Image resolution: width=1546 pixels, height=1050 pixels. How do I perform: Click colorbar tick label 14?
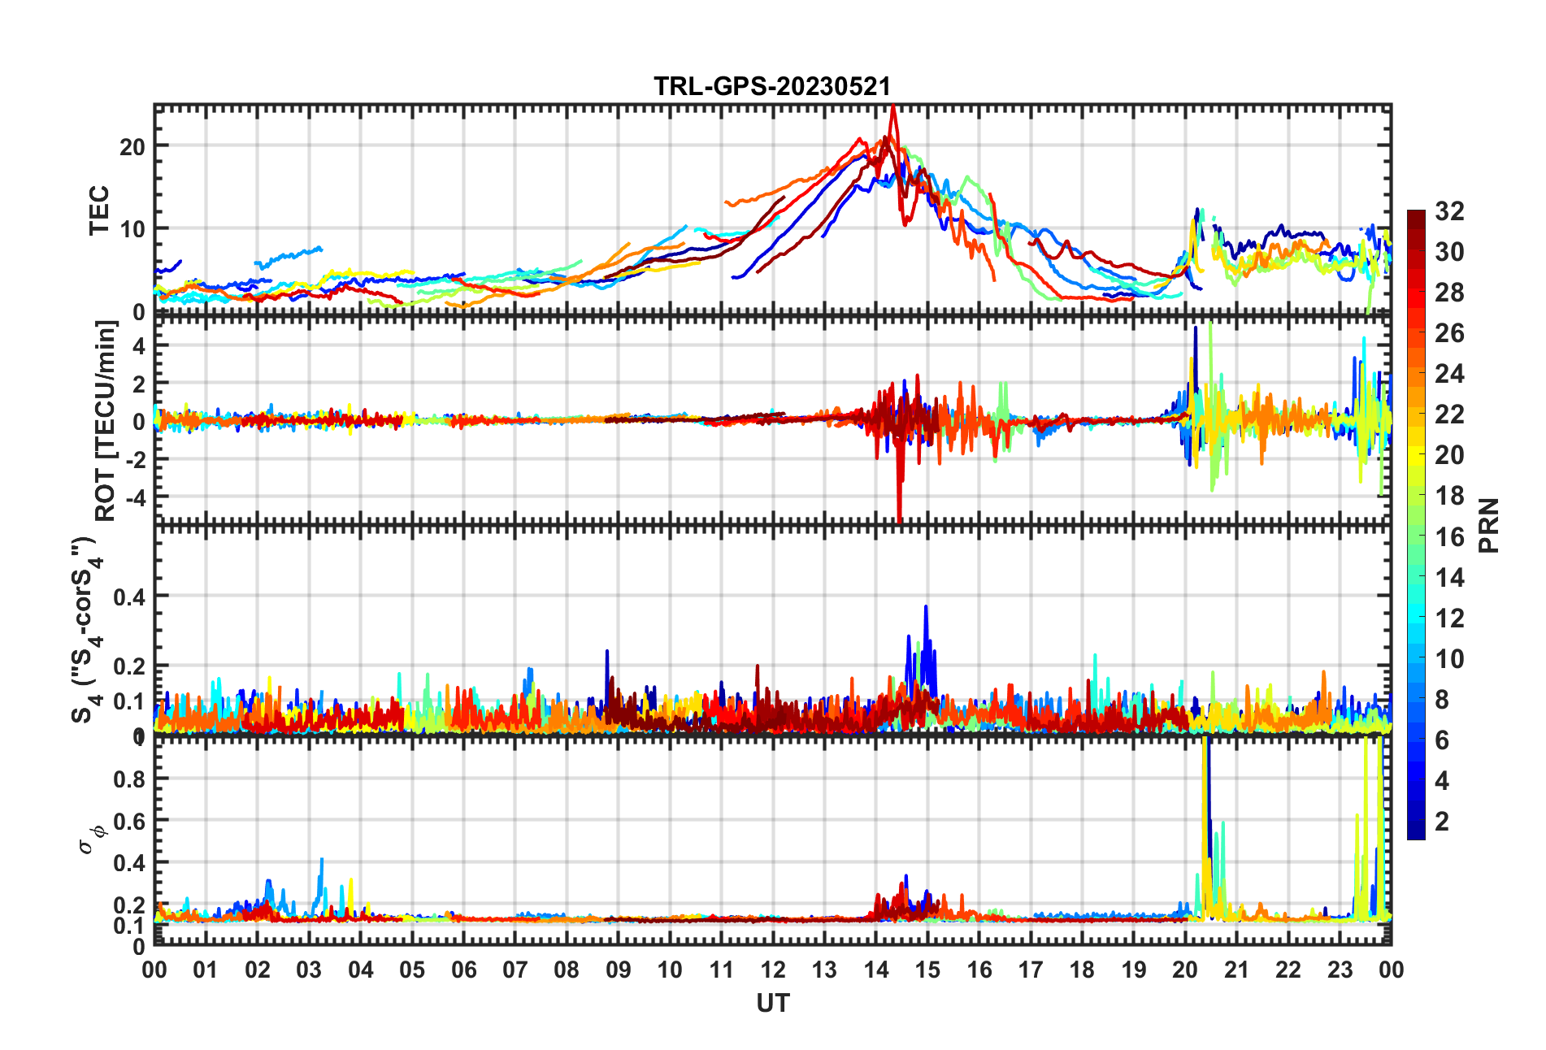coord(1449,578)
